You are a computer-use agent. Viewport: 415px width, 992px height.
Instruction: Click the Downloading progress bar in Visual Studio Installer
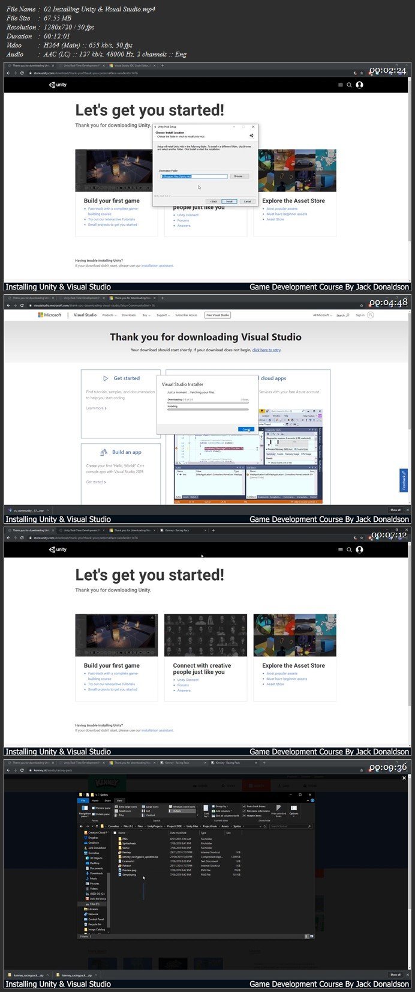[207, 402]
